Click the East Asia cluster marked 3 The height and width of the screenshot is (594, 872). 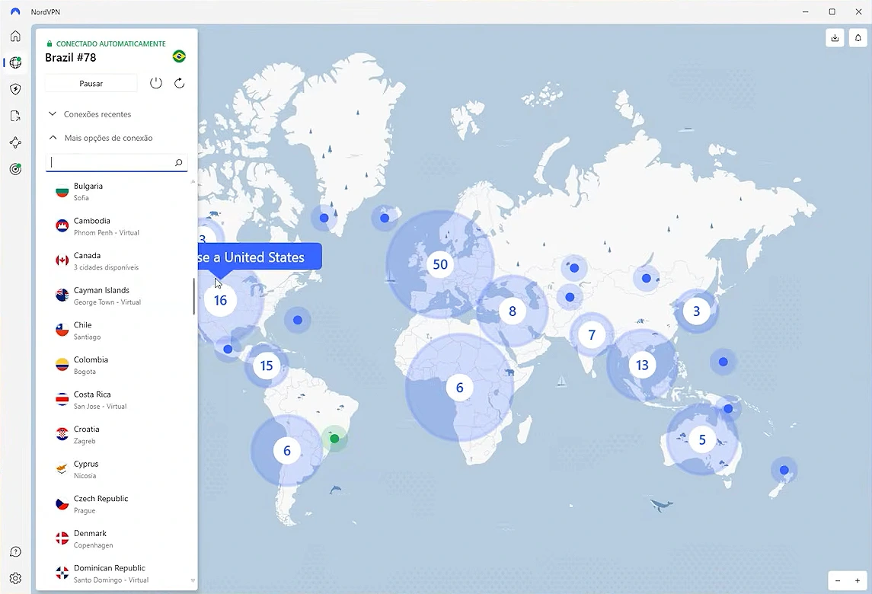[x=696, y=311]
